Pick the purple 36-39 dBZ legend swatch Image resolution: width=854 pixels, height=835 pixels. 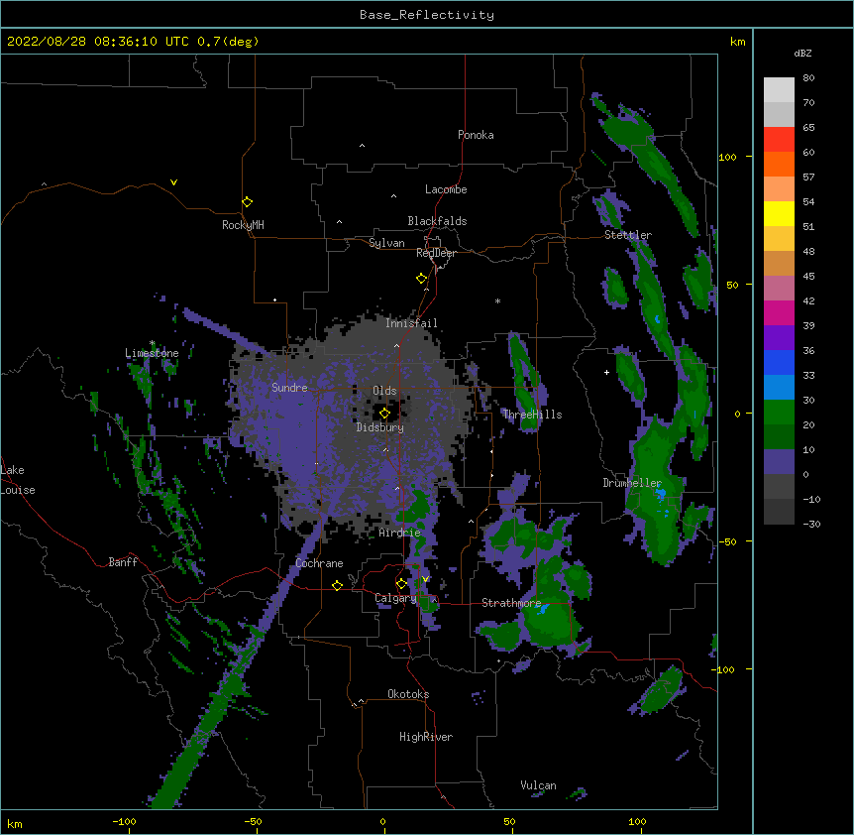779,338
